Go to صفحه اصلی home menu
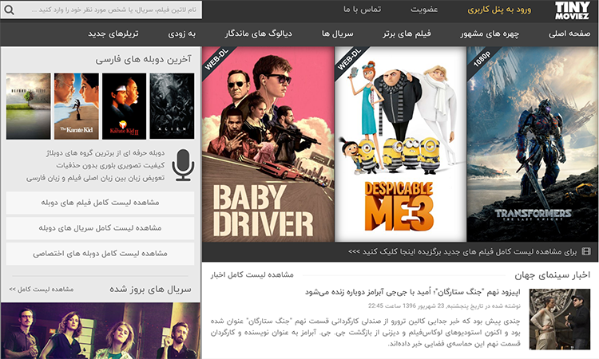Viewport: 599px width, 359px height. [x=569, y=34]
